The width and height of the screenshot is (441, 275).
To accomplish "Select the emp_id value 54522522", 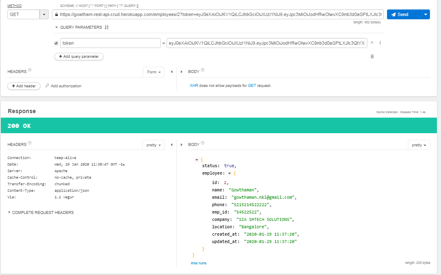I will [246, 212].
